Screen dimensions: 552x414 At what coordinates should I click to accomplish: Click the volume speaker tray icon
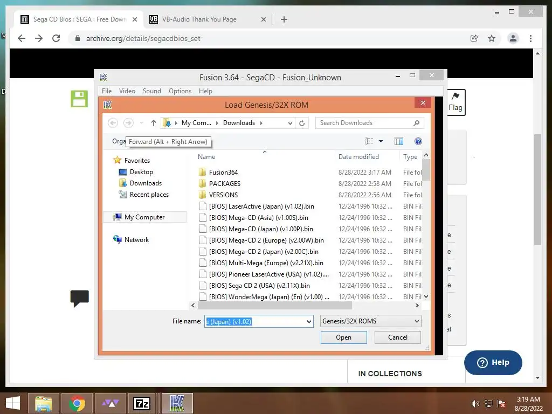pos(475,404)
